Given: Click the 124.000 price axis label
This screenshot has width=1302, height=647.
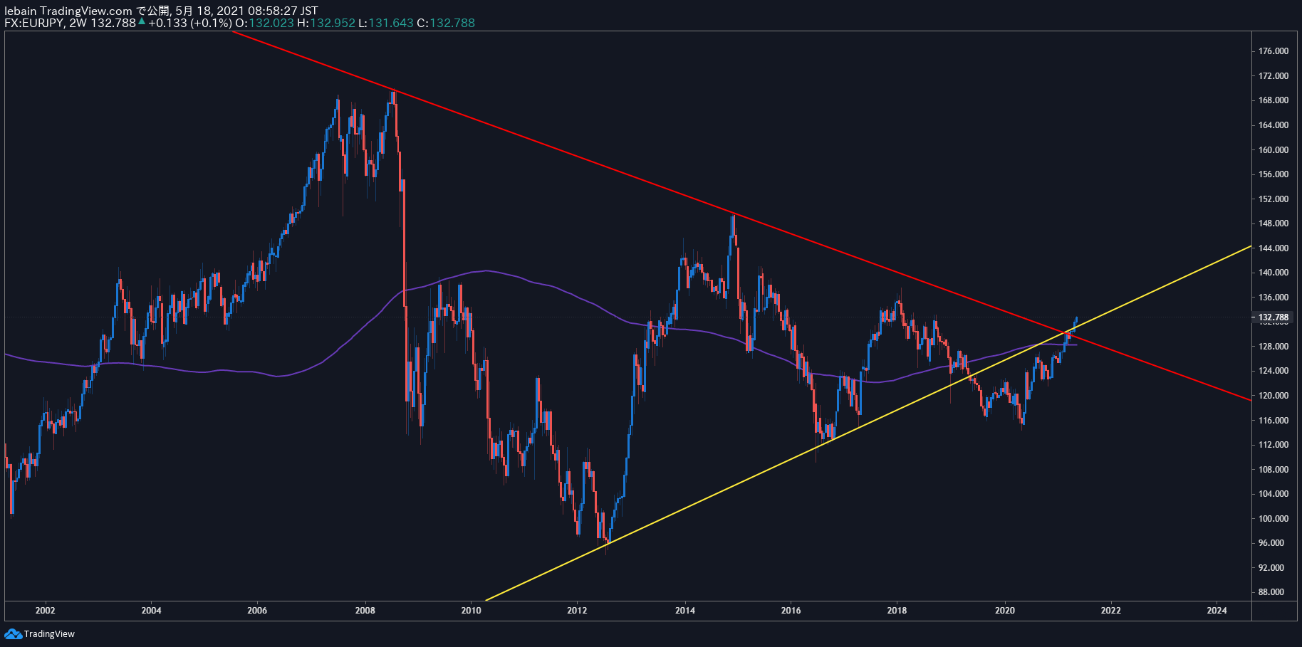Looking at the screenshot, I should pos(1274,371).
